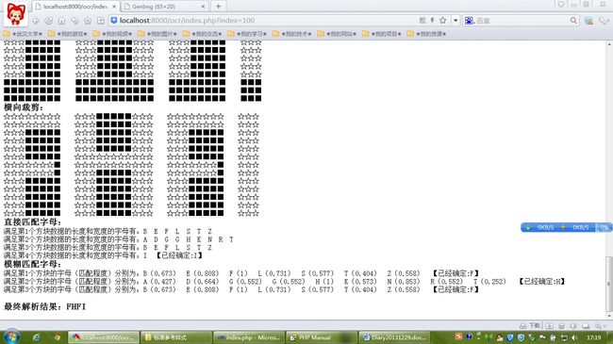Click the shield icon in the address bar
Image resolution: width=613 pixels, height=344 pixels.
[114, 21]
